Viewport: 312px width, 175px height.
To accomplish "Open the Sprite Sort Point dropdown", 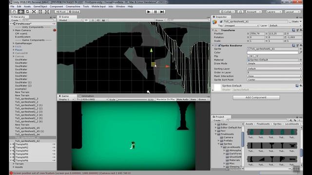I will pos(274,80).
